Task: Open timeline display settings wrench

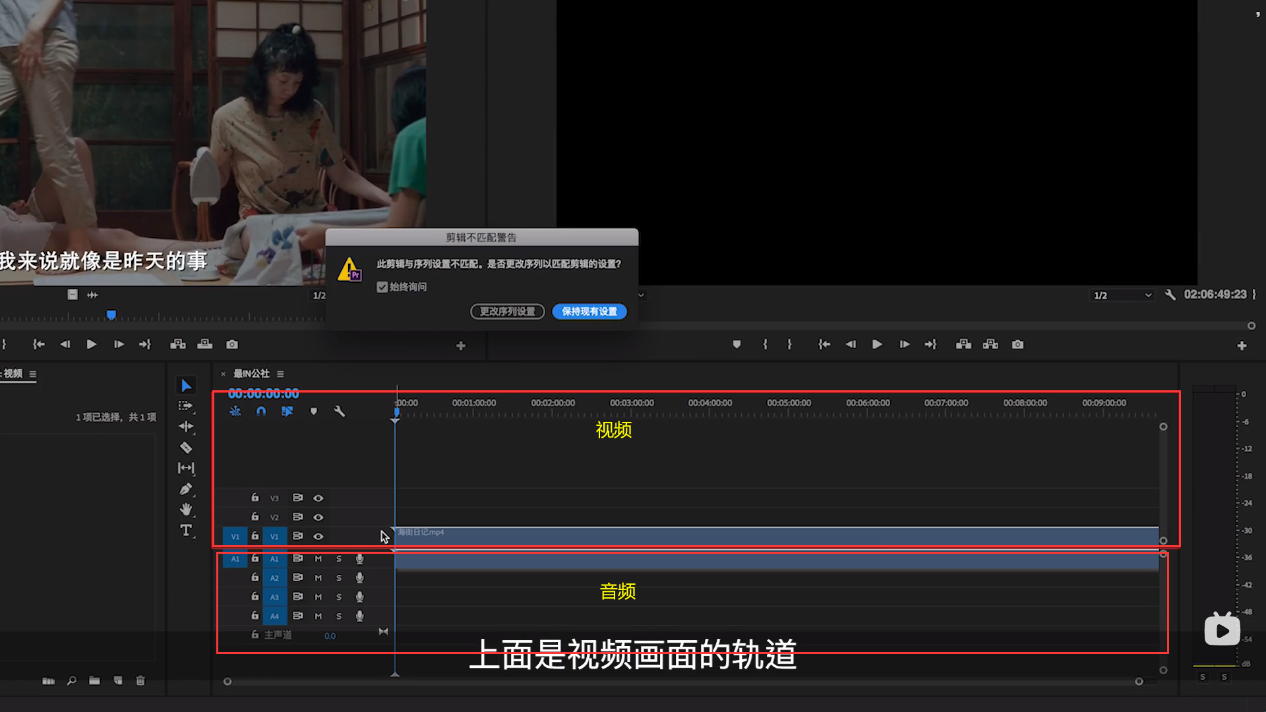Action: pyautogui.click(x=340, y=411)
